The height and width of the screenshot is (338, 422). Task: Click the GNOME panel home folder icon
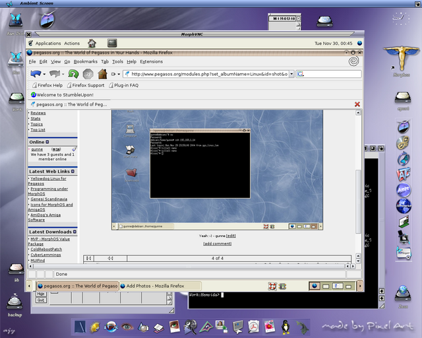pyautogui.click(x=92, y=43)
